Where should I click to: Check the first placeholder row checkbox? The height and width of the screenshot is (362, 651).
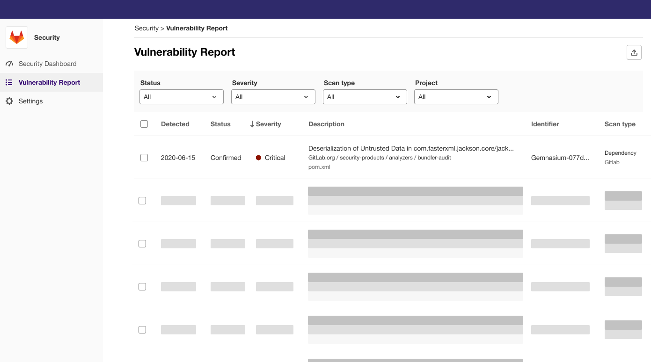(x=142, y=201)
